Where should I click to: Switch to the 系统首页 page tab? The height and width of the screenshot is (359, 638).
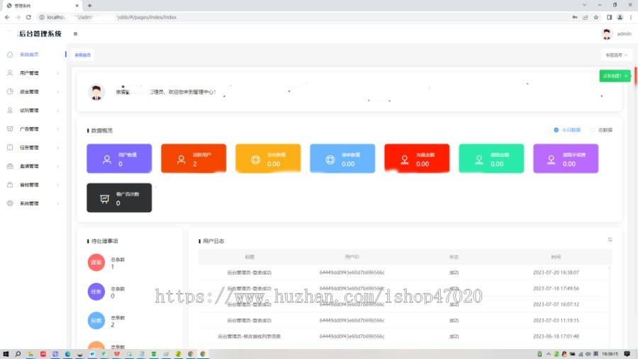83,55
